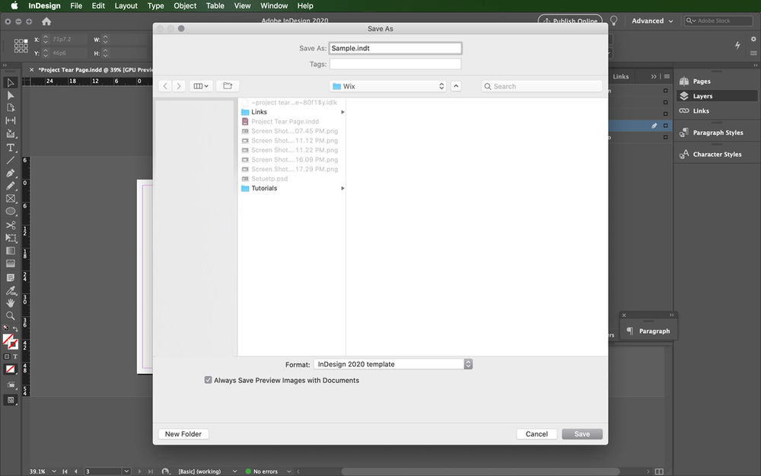Toggle the pencil edit icon on Layers panel
The width and height of the screenshot is (761, 476).
(654, 126)
